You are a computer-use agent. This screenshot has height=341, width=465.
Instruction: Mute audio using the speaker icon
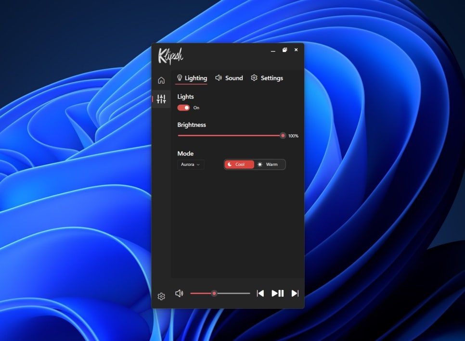(x=179, y=293)
